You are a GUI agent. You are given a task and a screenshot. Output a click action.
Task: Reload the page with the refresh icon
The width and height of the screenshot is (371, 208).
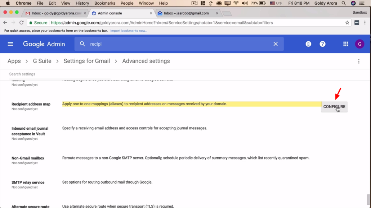coord(22,23)
